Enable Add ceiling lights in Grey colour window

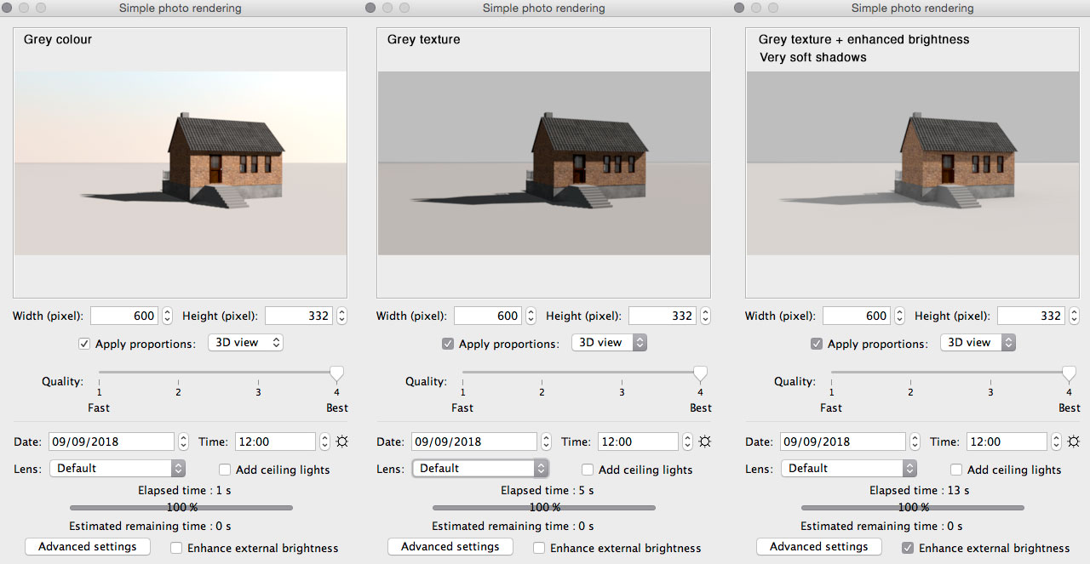click(x=225, y=470)
